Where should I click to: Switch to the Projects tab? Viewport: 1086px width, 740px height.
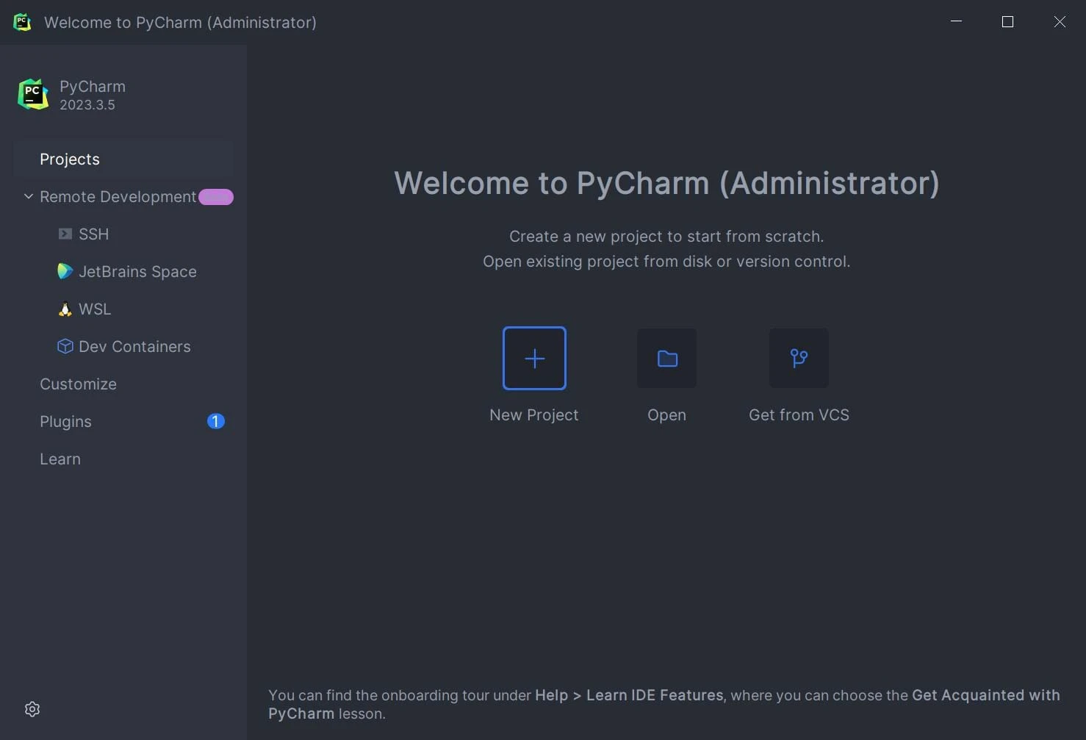coord(70,159)
